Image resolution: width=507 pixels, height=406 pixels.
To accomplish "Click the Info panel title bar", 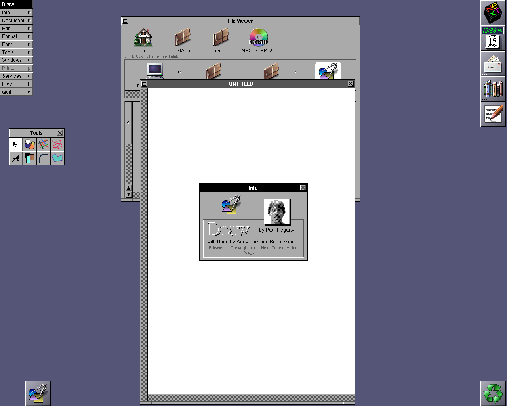I will tap(253, 188).
